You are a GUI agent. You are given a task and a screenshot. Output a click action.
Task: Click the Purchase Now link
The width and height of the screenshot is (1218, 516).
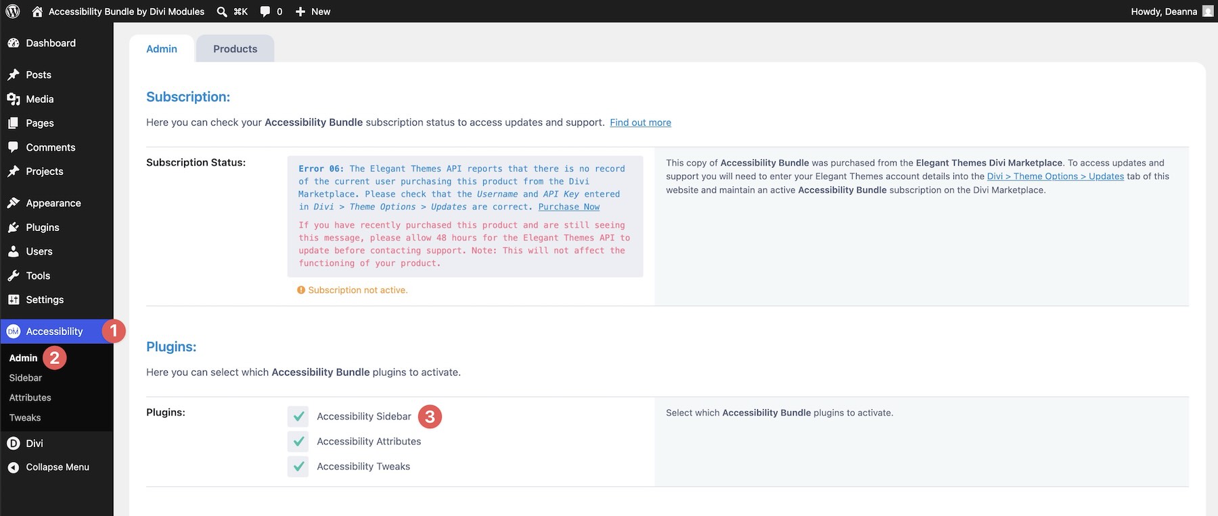click(569, 207)
